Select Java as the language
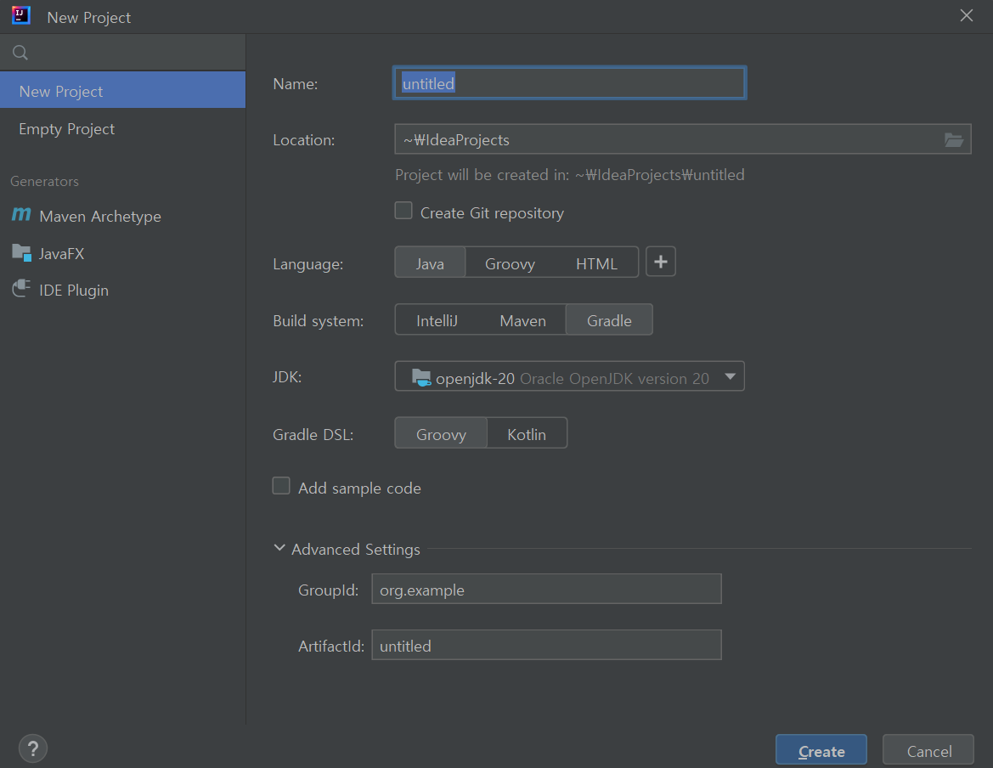This screenshot has height=768, width=993. point(430,263)
